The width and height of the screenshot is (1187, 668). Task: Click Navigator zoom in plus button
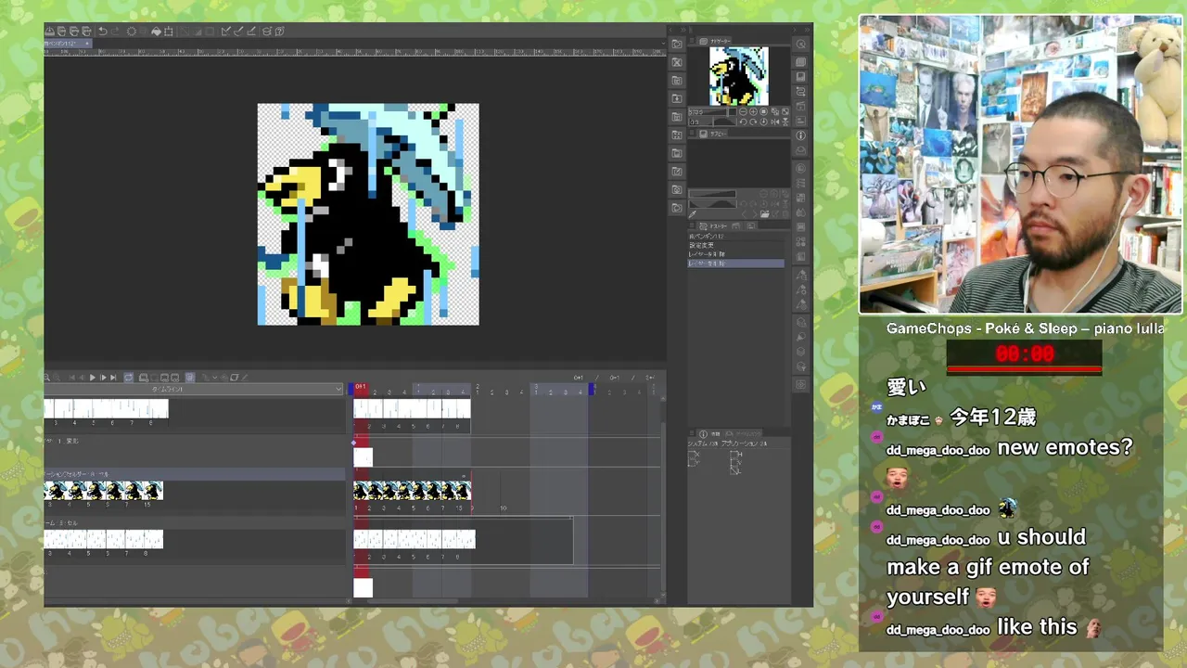point(753,111)
